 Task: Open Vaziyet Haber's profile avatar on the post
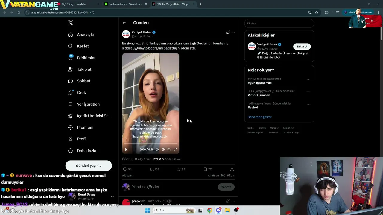pos(126,34)
